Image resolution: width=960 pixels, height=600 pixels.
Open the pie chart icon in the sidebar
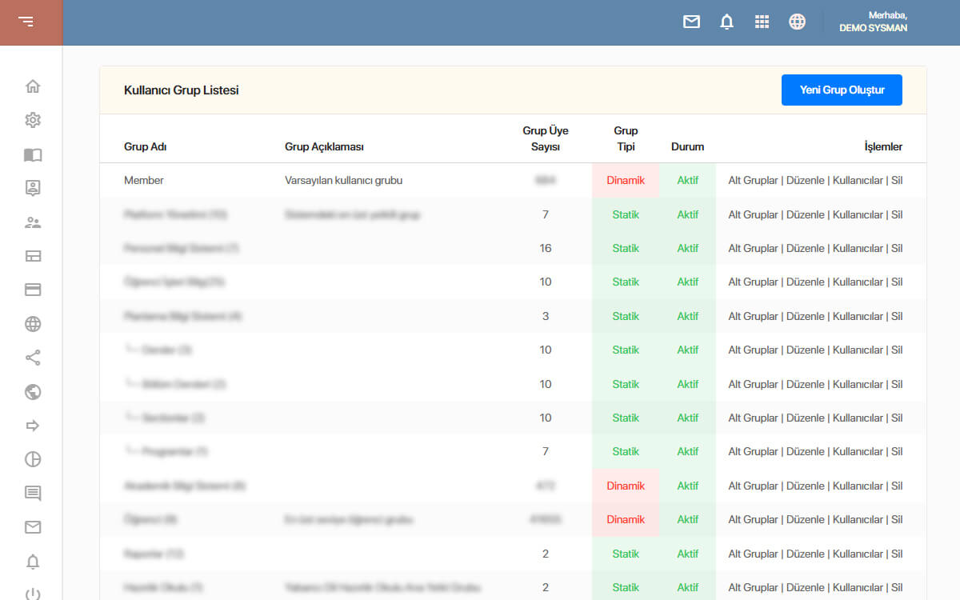coord(33,459)
